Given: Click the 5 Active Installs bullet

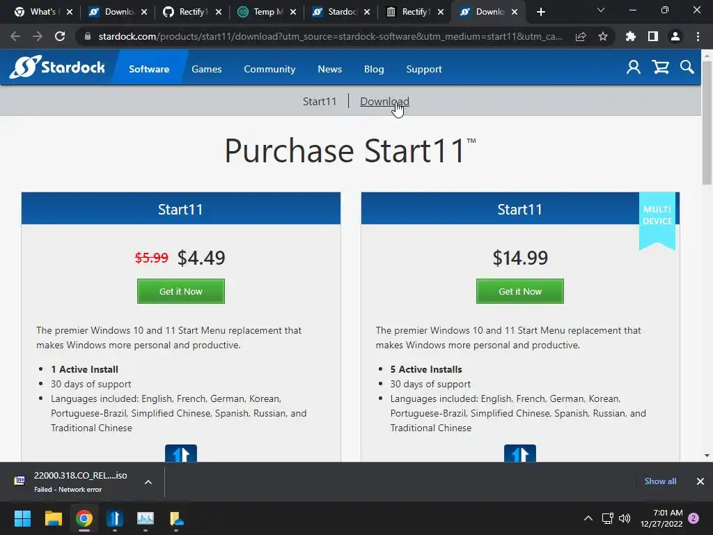Looking at the screenshot, I should click(426, 369).
